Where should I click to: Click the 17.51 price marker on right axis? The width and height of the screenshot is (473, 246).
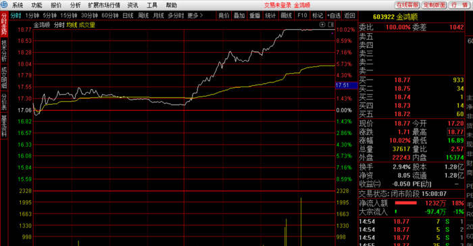[346, 85]
